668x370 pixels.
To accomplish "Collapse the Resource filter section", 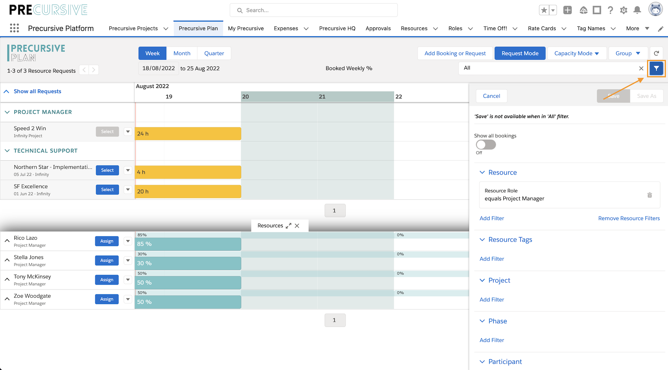I will point(482,173).
